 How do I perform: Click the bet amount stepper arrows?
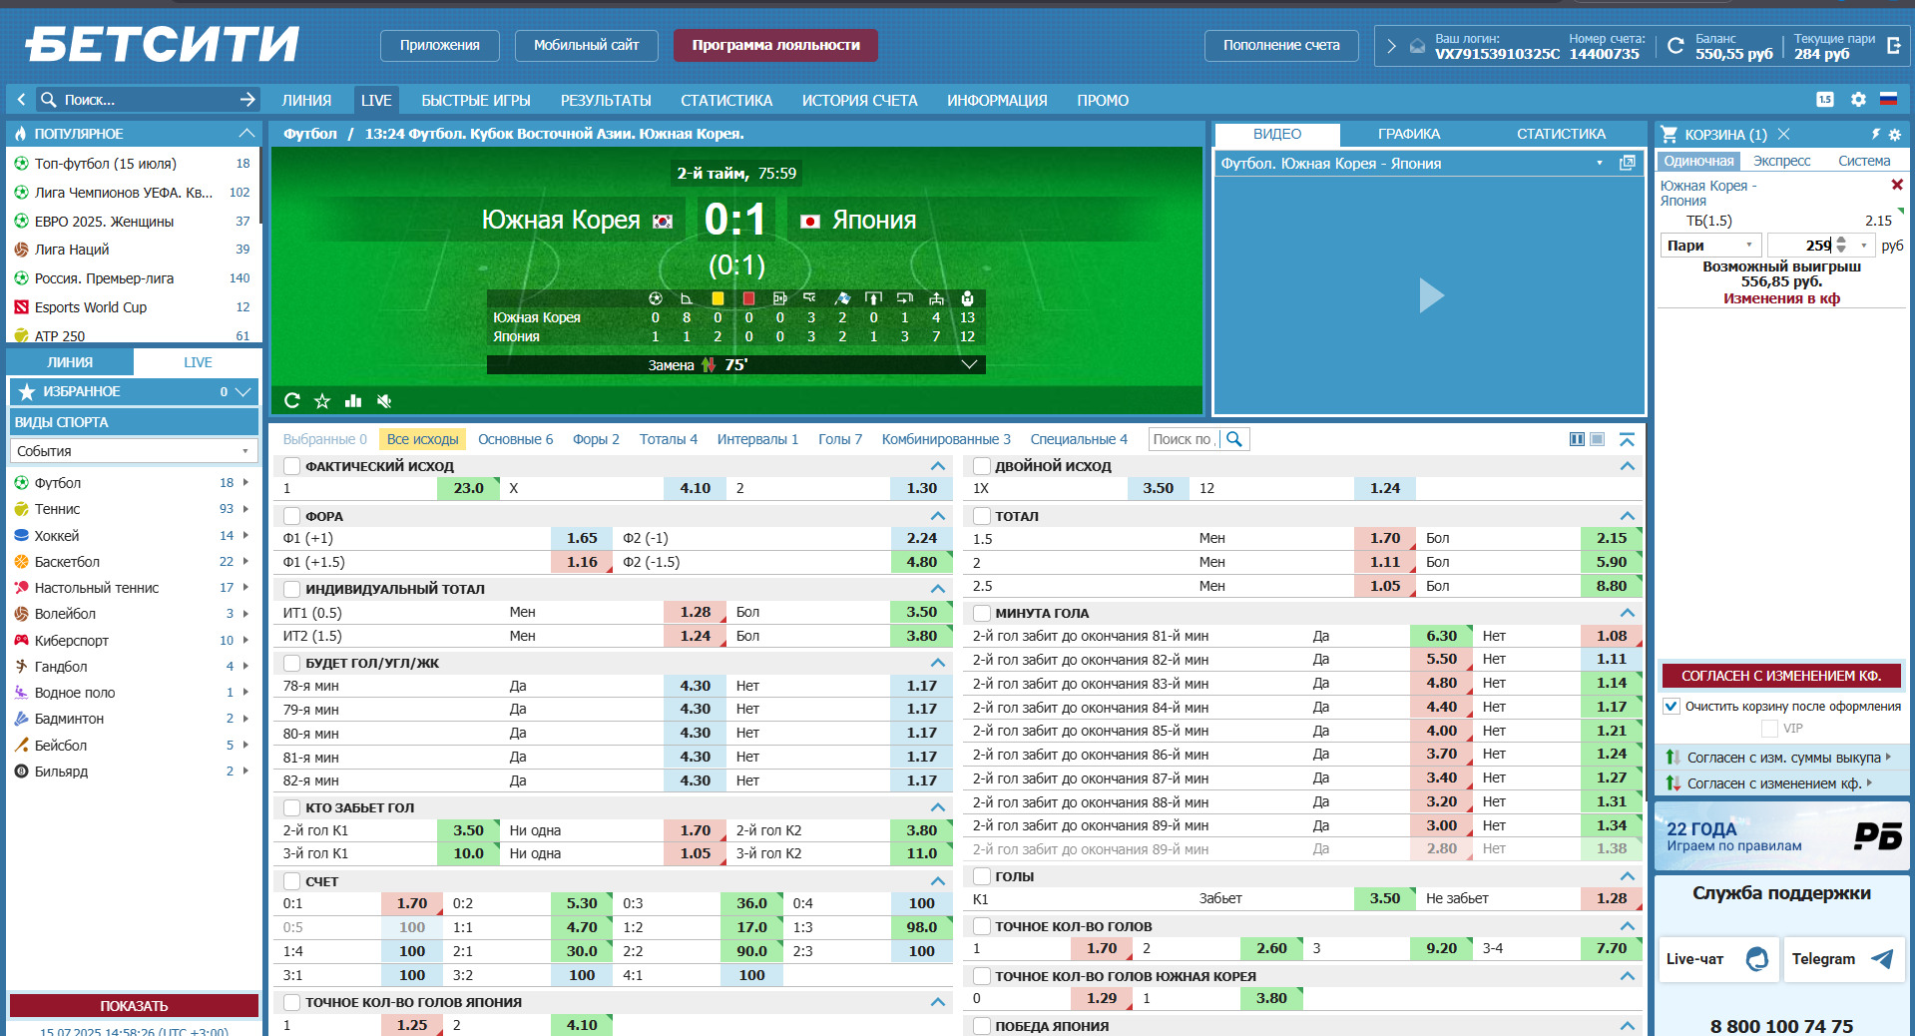[1841, 246]
